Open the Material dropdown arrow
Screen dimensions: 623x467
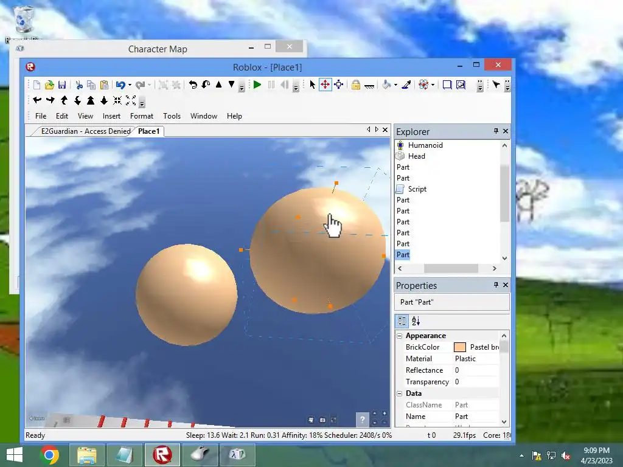tap(433, 85)
